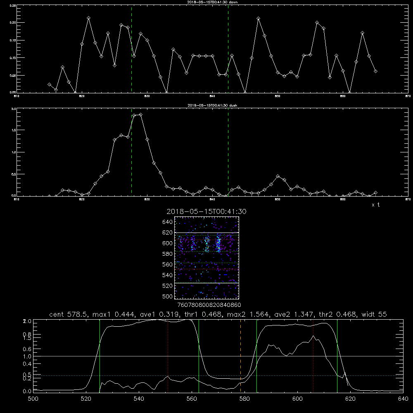
Task: Click the "560" y-axis label of the image
Action: click(x=168, y=264)
